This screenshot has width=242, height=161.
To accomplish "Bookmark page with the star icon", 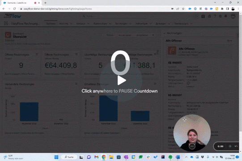I will pyautogui.click(x=183, y=9).
